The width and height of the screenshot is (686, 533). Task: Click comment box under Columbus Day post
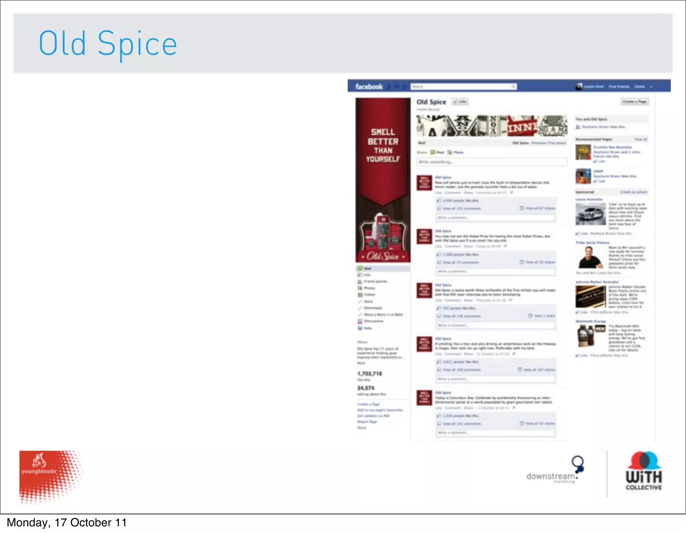[x=495, y=433]
